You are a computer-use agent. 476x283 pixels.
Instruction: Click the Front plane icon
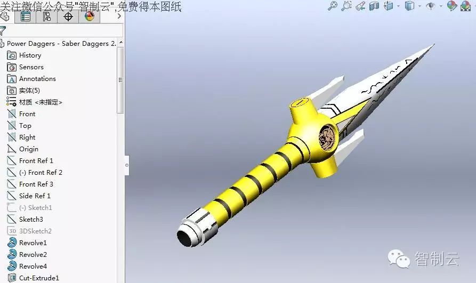(x=12, y=114)
